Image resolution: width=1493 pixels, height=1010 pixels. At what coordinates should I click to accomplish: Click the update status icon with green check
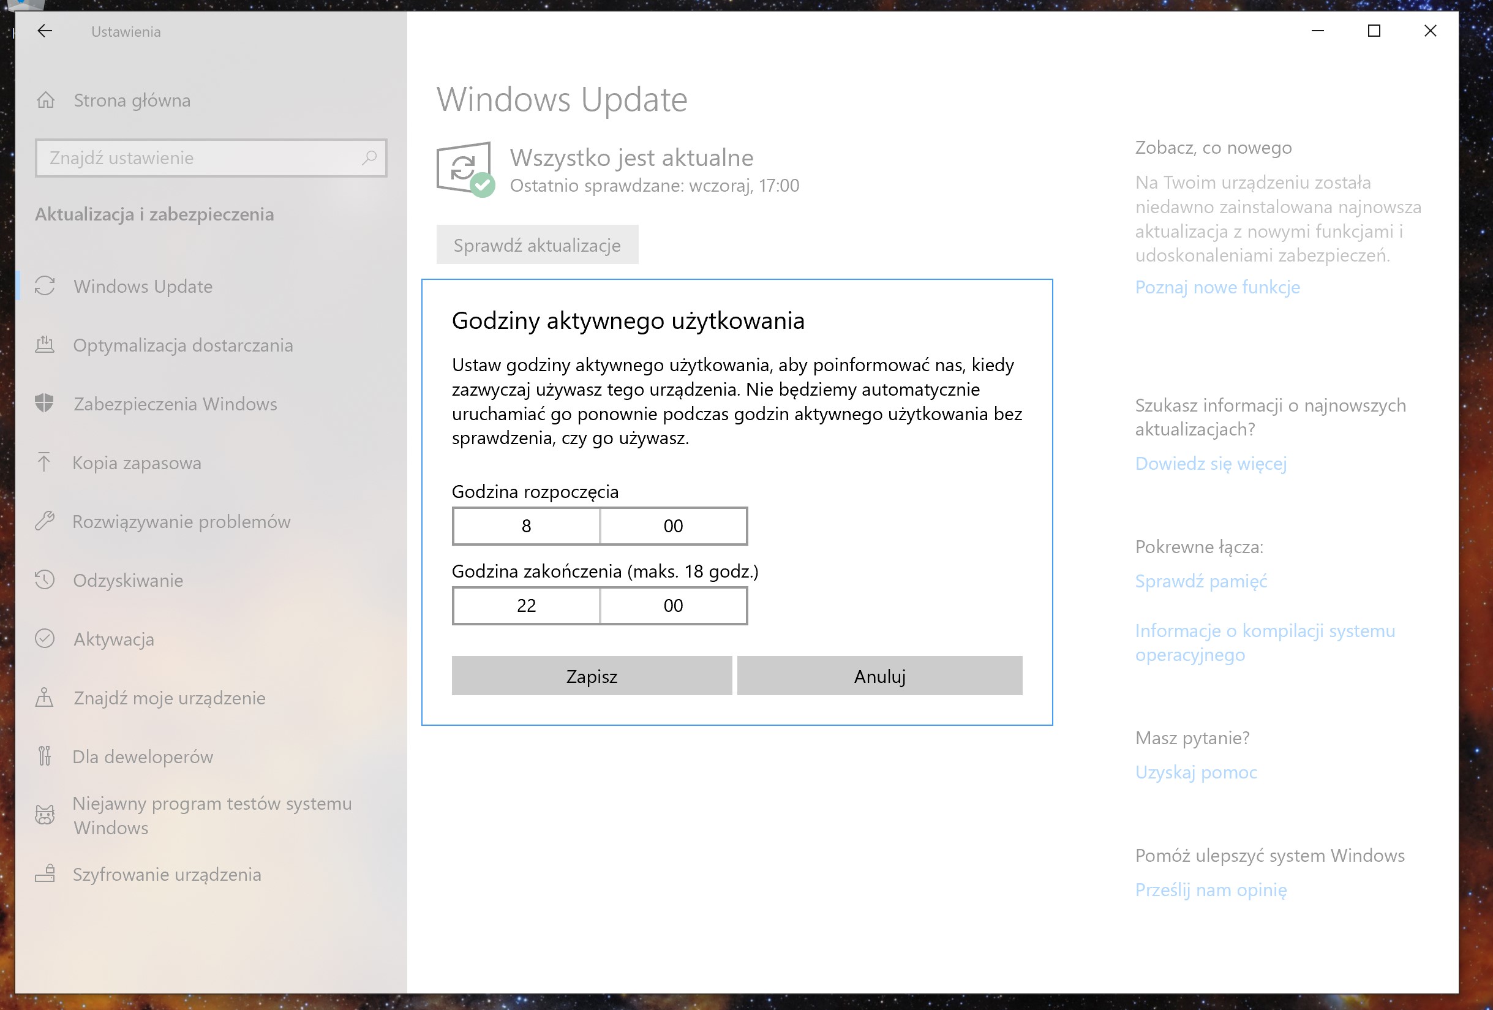[465, 170]
